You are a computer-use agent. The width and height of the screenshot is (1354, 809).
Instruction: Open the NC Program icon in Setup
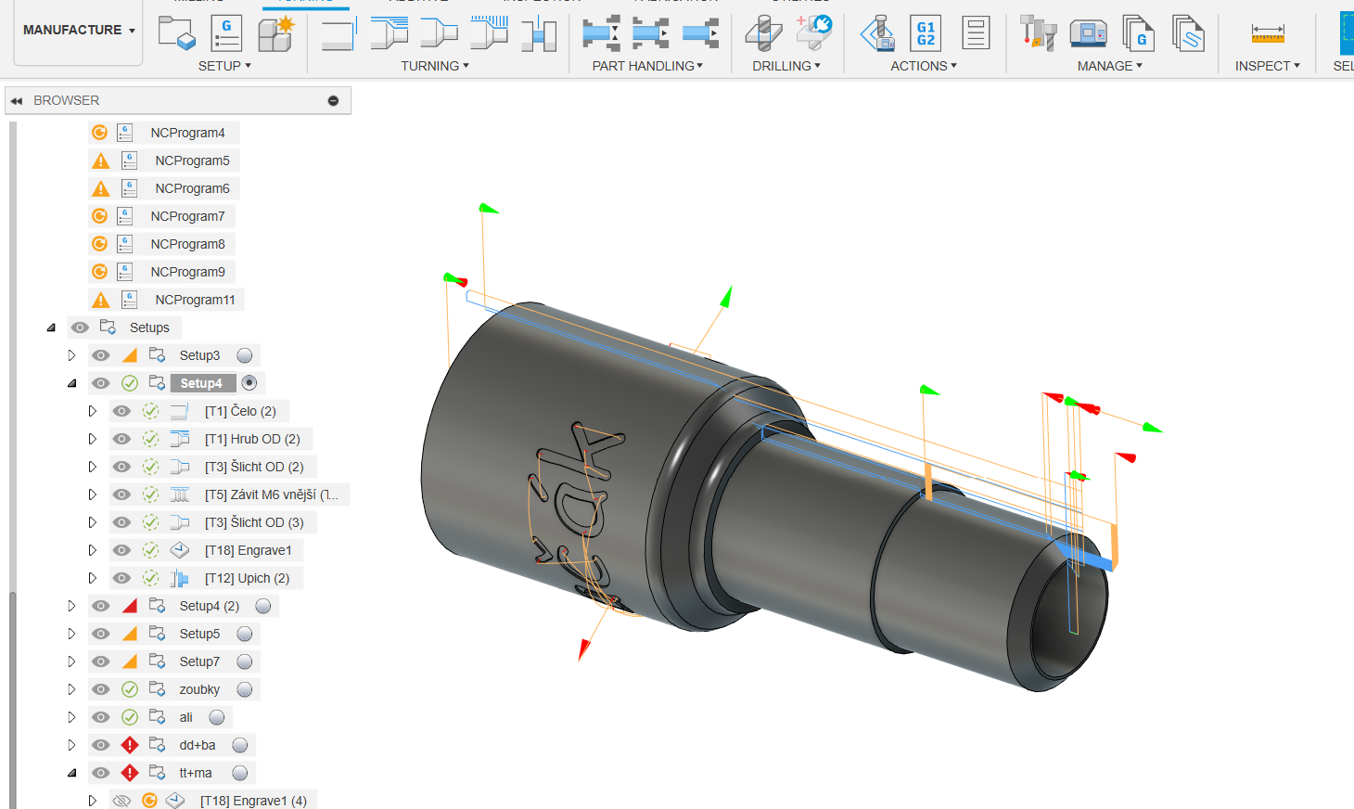(226, 33)
